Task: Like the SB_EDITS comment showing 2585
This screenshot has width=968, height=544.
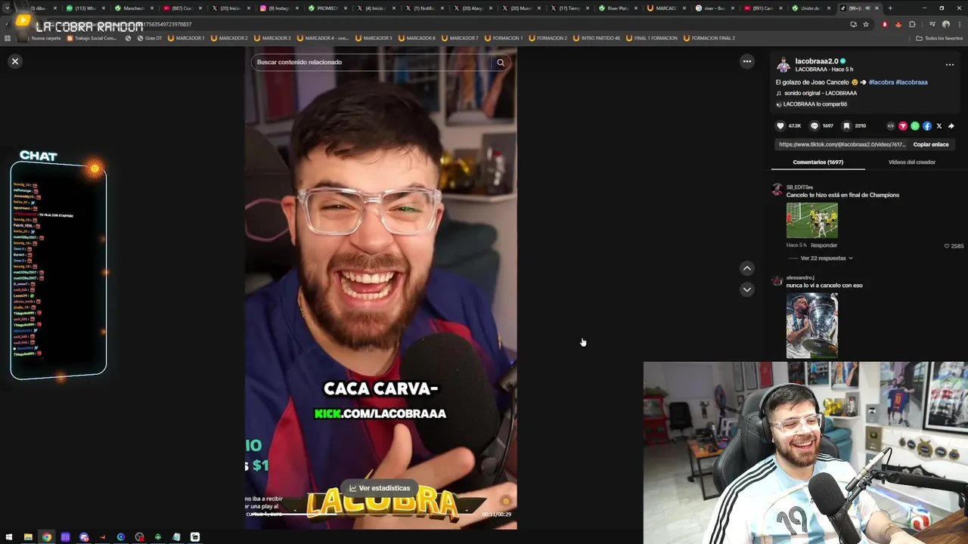Action: 946,246
